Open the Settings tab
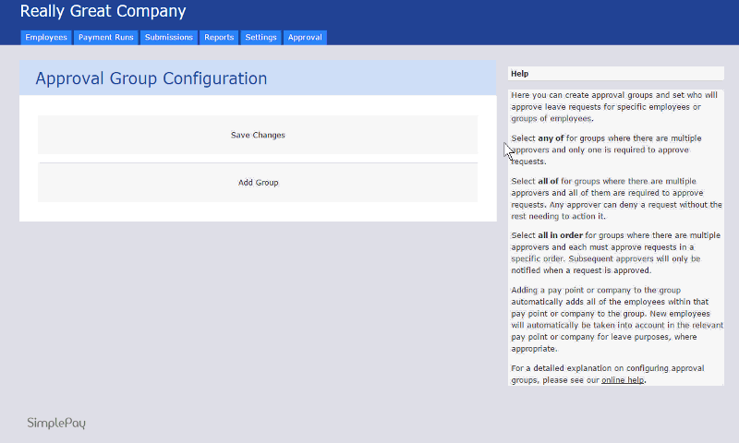 [260, 38]
